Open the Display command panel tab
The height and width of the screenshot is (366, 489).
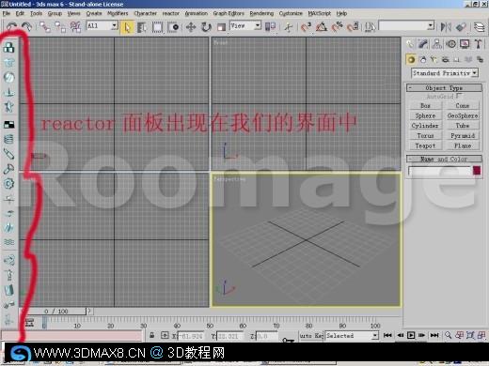tap(465, 44)
